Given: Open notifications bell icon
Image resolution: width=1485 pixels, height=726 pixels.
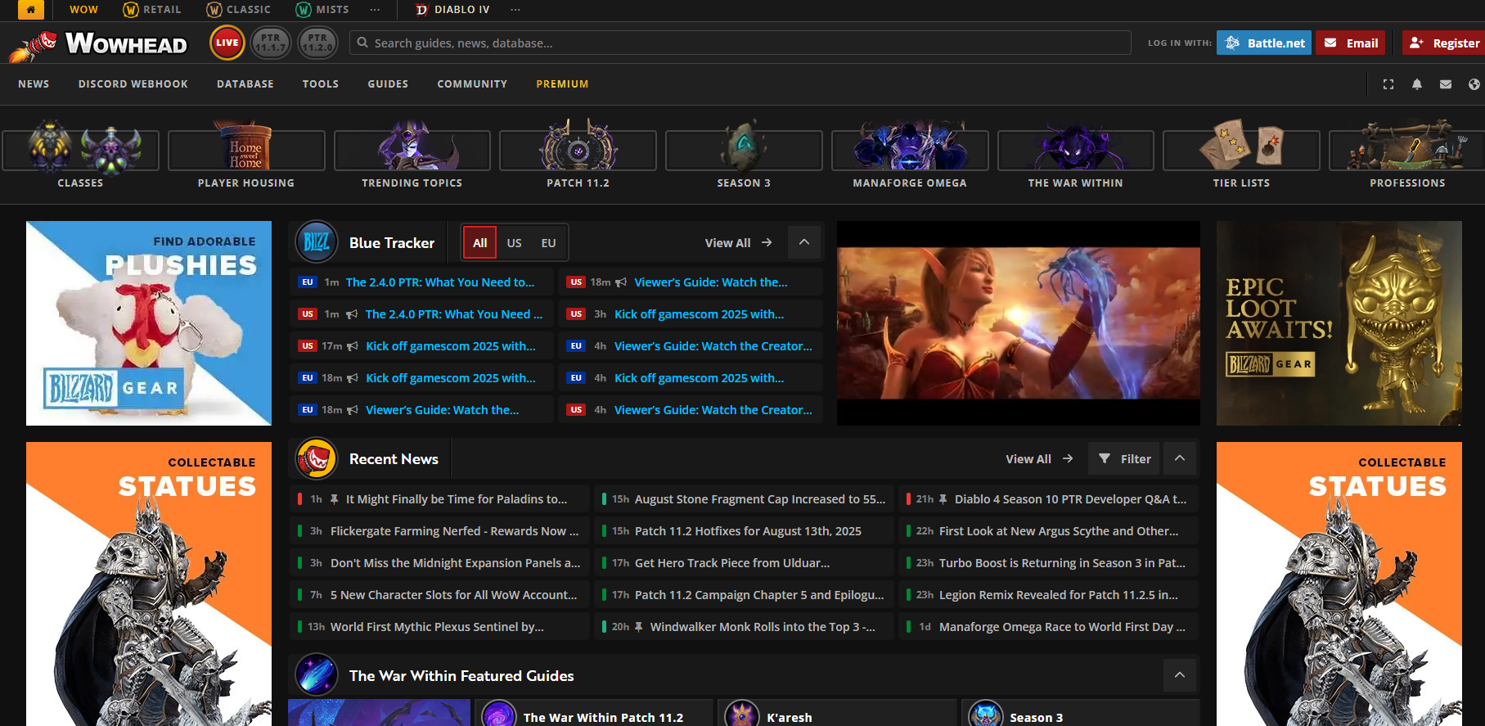Looking at the screenshot, I should pos(1417,84).
